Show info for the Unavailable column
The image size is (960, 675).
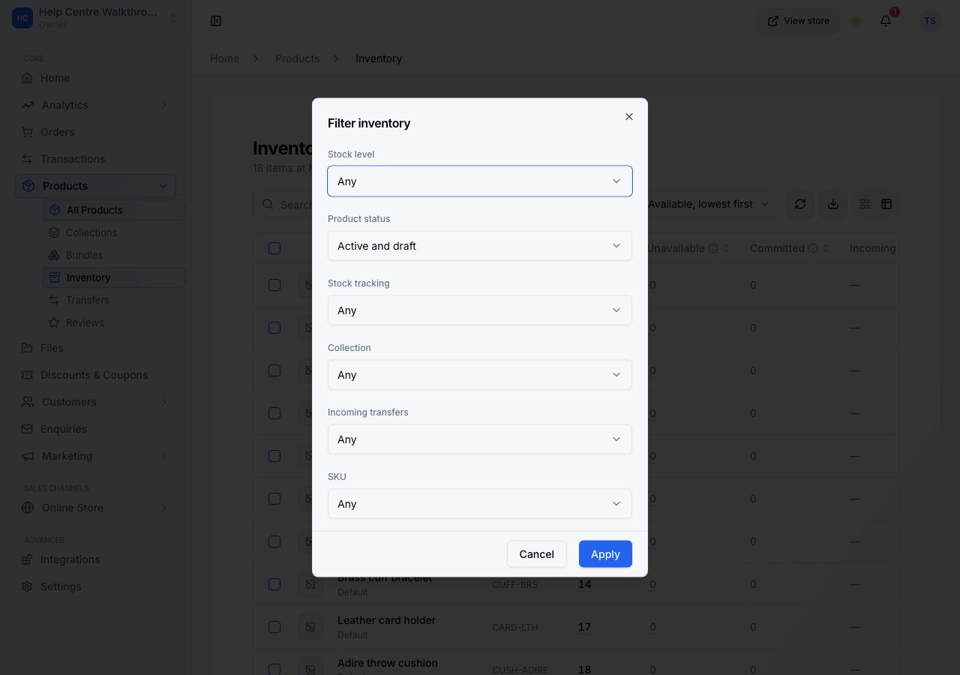[713, 248]
